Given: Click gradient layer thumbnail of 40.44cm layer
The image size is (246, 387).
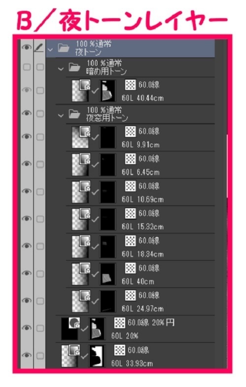Looking at the screenshot, I should tap(81, 90).
